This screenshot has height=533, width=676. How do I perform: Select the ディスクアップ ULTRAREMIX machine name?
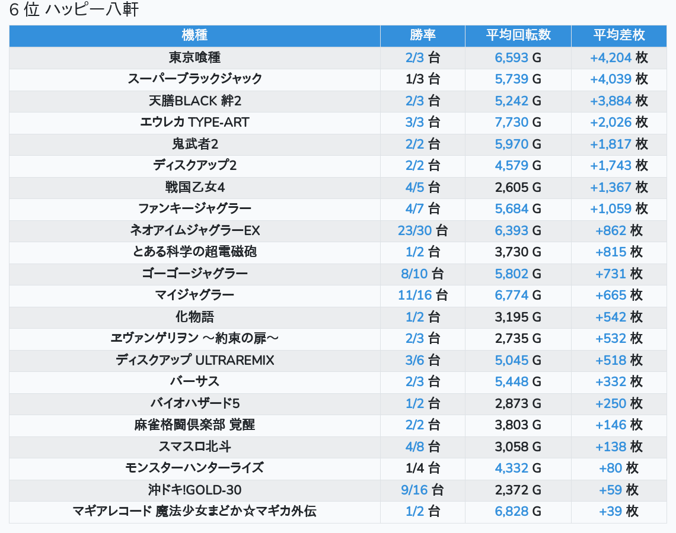coord(194,360)
